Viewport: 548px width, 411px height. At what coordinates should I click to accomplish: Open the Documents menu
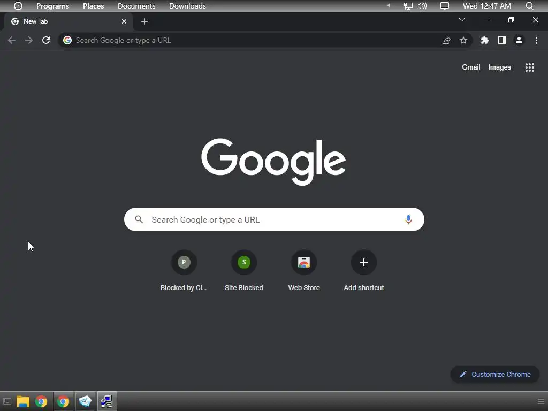click(x=136, y=6)
